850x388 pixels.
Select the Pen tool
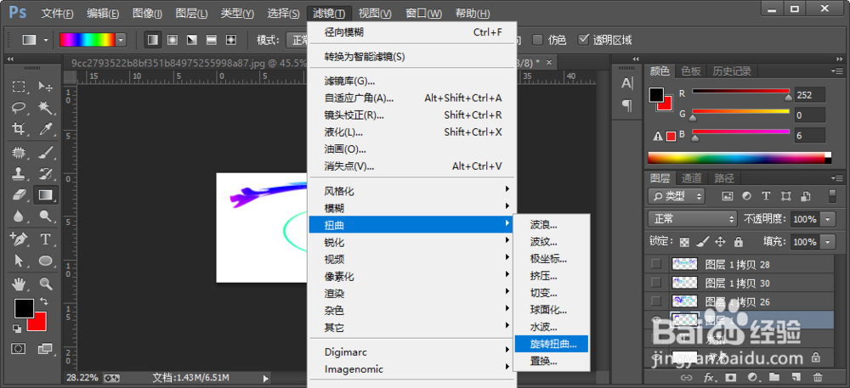(19, 239)
